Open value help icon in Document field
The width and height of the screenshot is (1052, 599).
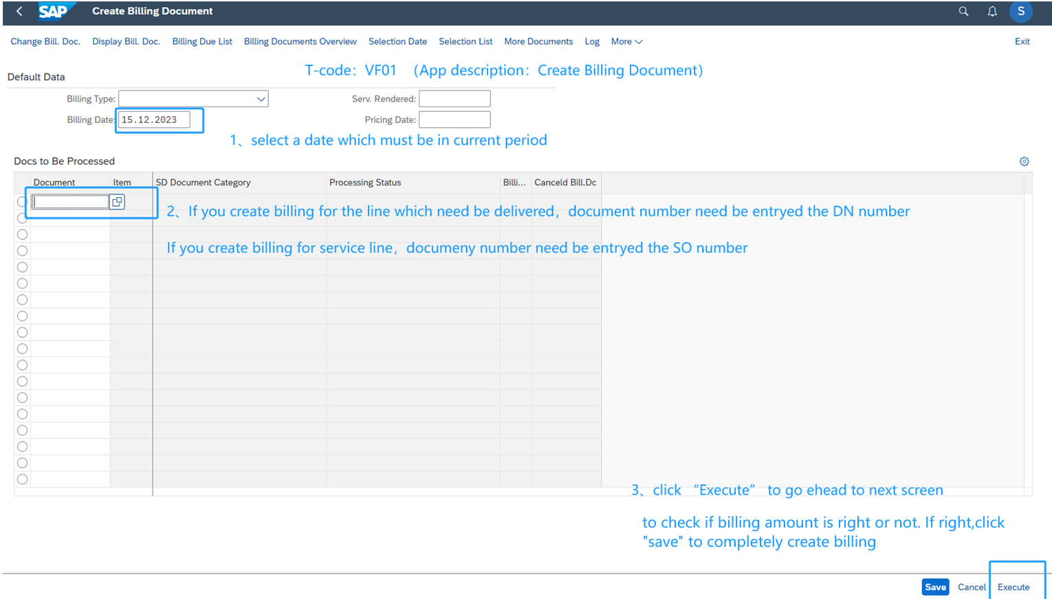pos(117,202)
